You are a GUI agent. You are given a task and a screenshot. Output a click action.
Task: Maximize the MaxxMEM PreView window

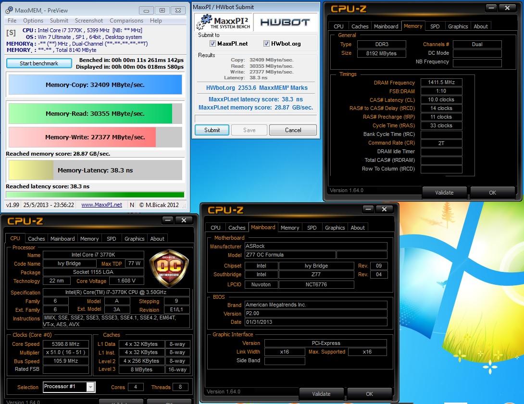(x=162, y=11)
